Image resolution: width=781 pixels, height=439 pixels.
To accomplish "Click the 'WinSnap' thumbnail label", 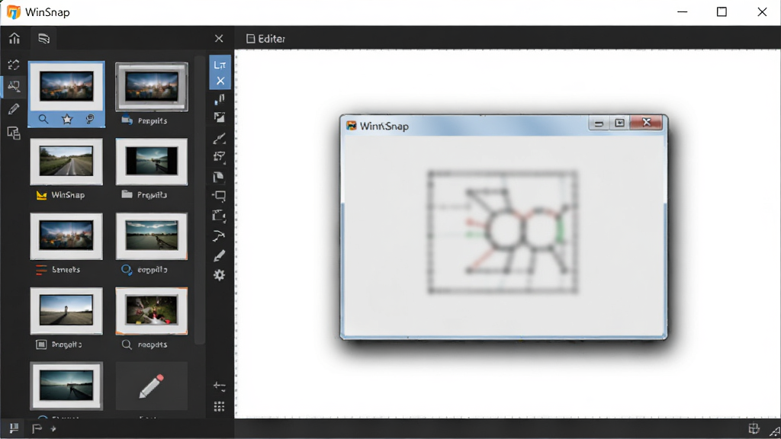I will click(x=68, y=195).
